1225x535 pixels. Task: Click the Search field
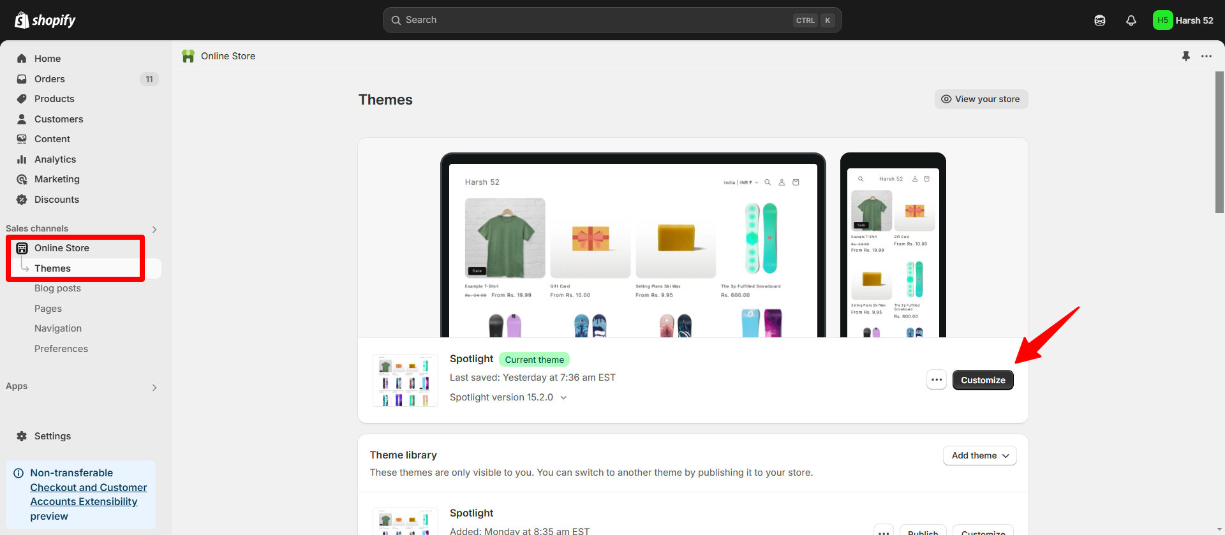612,20
